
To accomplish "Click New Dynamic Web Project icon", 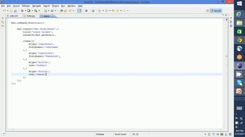I will click(45, 11).
